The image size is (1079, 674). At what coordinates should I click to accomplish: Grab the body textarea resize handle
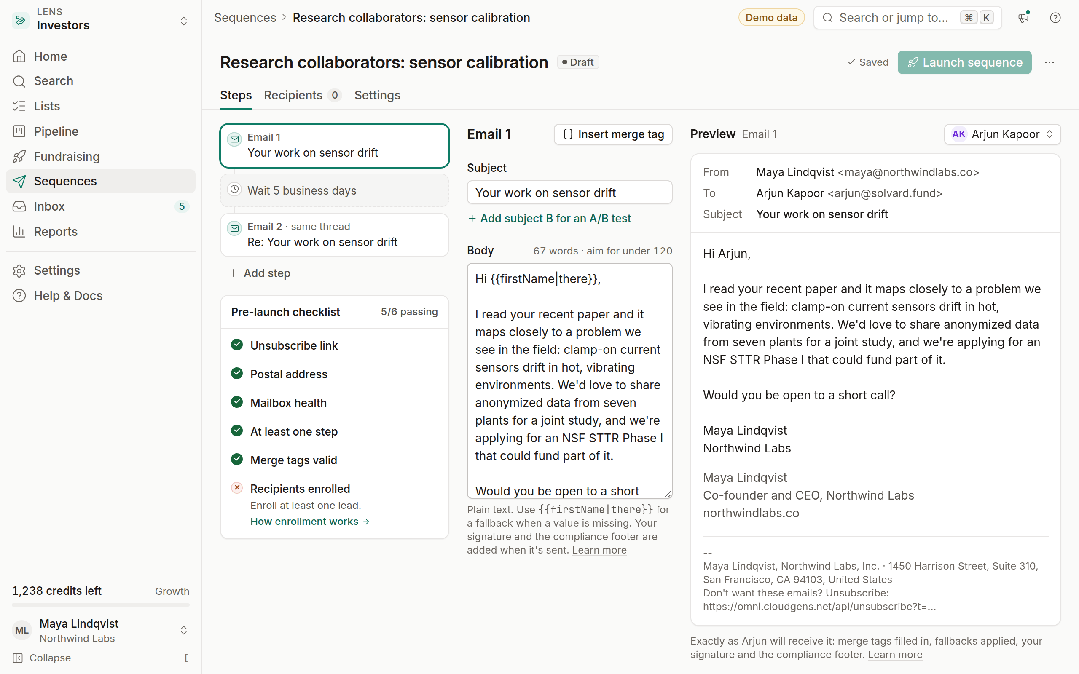(668, 494)
